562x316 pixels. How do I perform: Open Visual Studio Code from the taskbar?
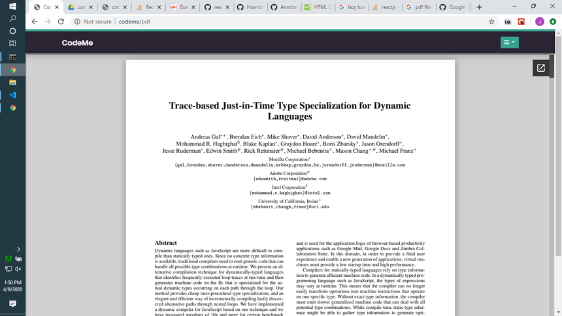[12, 95]
